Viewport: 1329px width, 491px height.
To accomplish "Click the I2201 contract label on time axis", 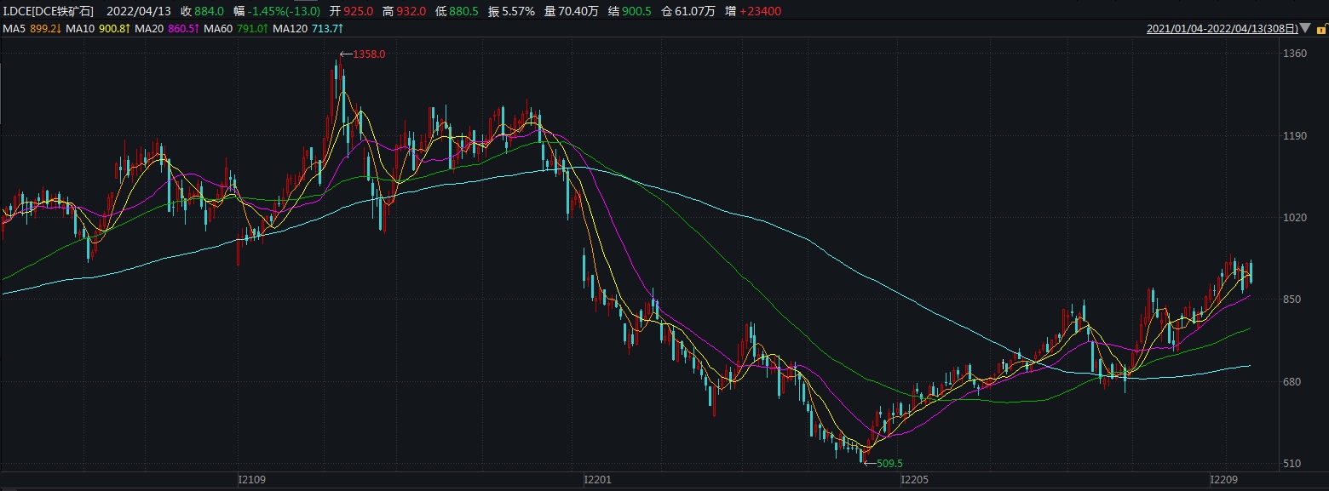I will (x=597, y=481).
